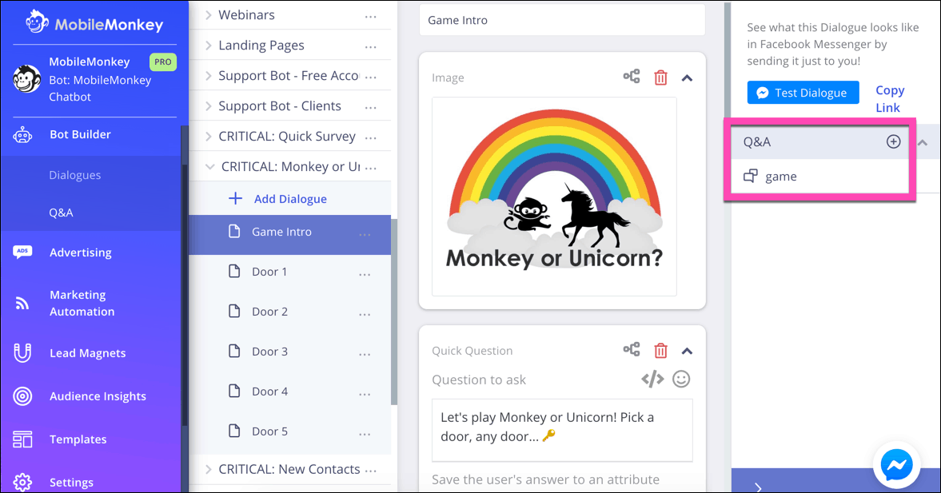
Task: Open the Messenger chat bubble
Action: tap(896, 465)
